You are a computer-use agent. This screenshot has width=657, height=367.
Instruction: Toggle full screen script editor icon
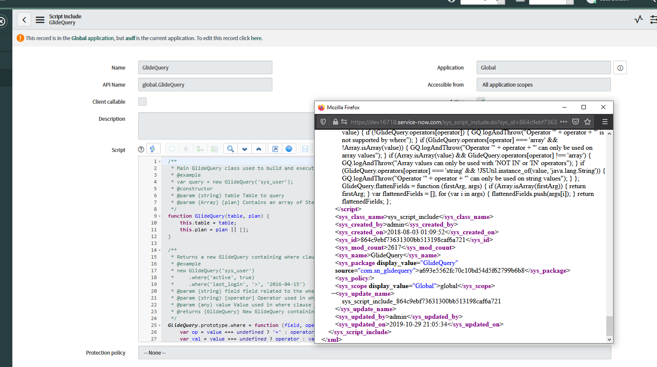point(275,149)
